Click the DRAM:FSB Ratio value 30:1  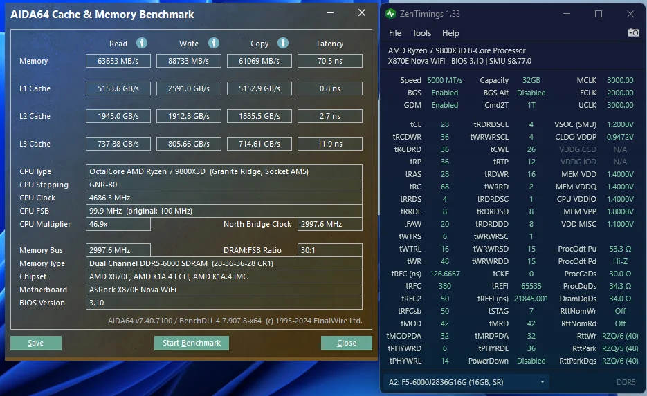(x=330, y=250)
